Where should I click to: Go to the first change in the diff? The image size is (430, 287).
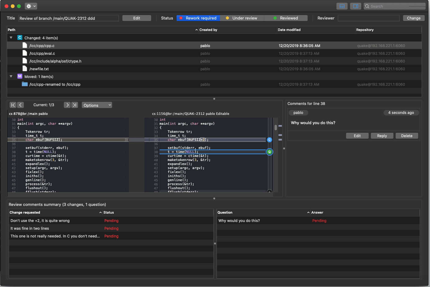click(x=13, y=105)
